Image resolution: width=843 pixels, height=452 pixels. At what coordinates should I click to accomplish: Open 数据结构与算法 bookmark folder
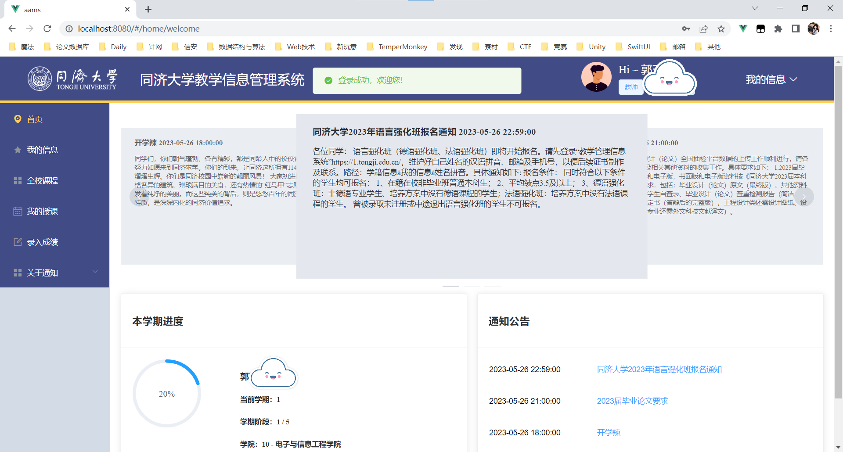click(x=236, y=47)
